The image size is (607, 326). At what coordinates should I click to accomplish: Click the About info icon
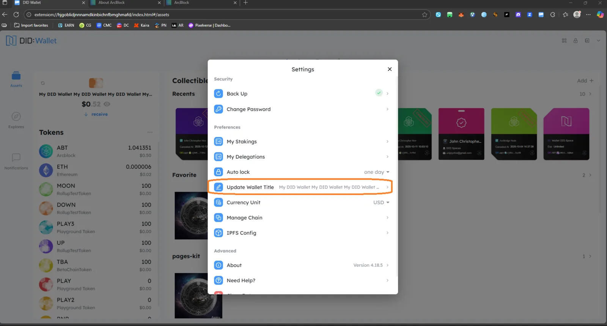pyautogui.click(x=219, y=265)
